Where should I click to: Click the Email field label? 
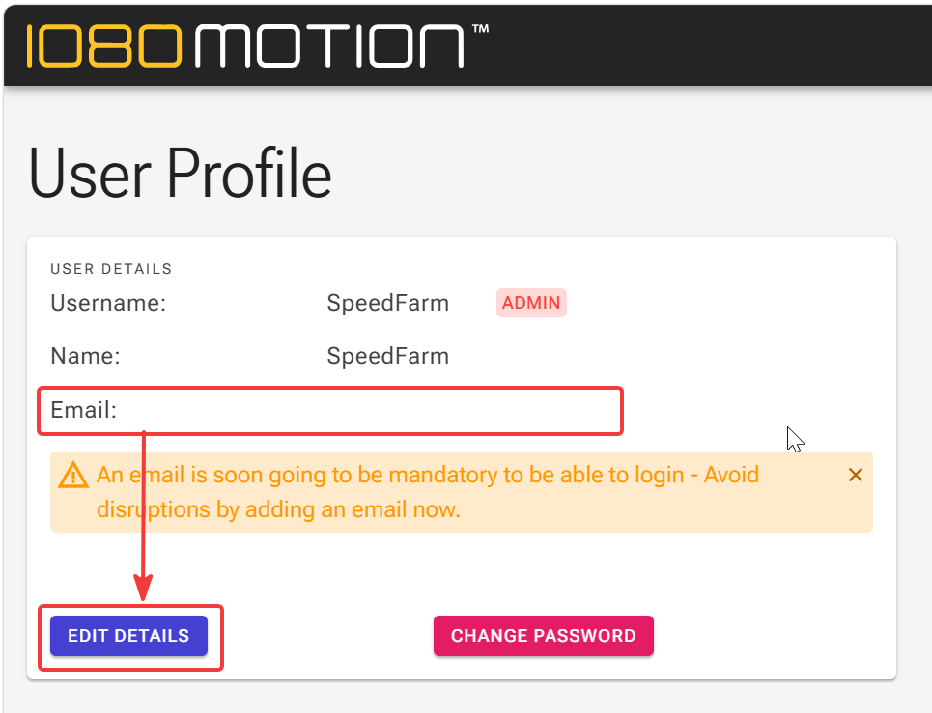click(x=84, y=410)
